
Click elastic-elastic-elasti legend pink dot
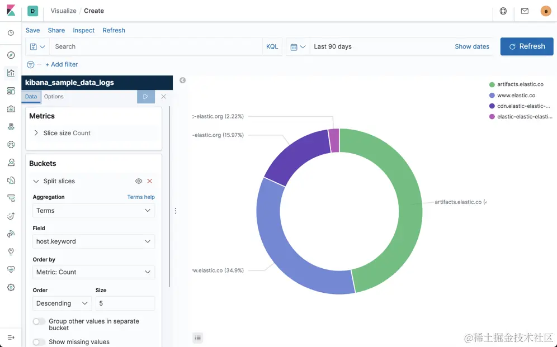(492, 117)
